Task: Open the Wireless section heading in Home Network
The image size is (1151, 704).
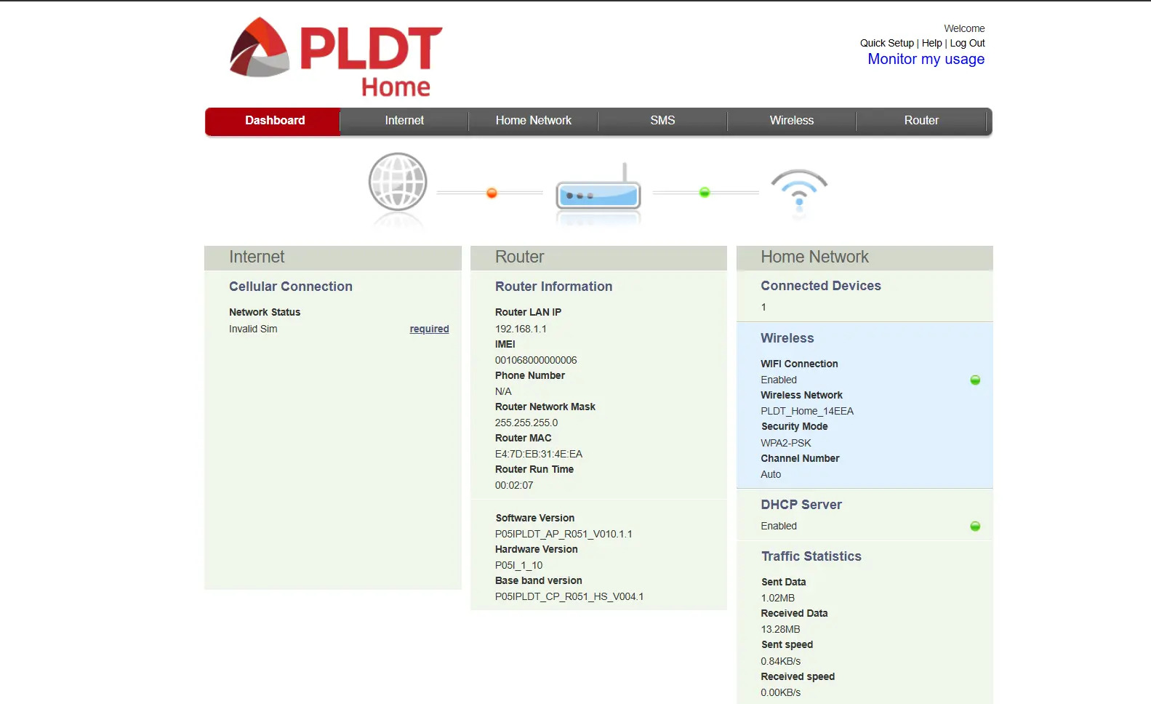Action: (787, 338)
